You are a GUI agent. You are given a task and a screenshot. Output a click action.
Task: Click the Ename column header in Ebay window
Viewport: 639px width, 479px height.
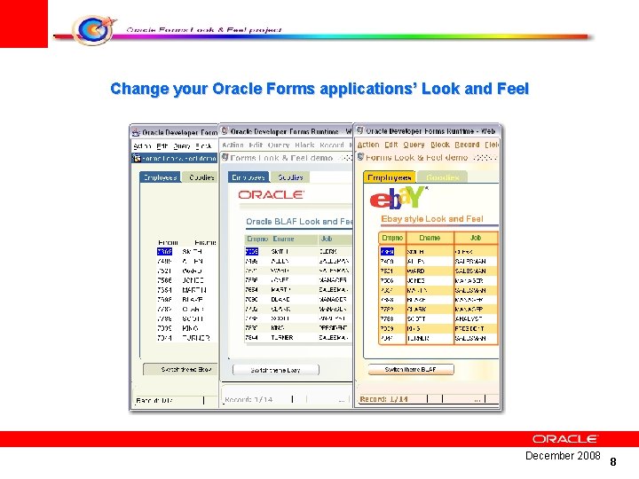pos(430,238)
